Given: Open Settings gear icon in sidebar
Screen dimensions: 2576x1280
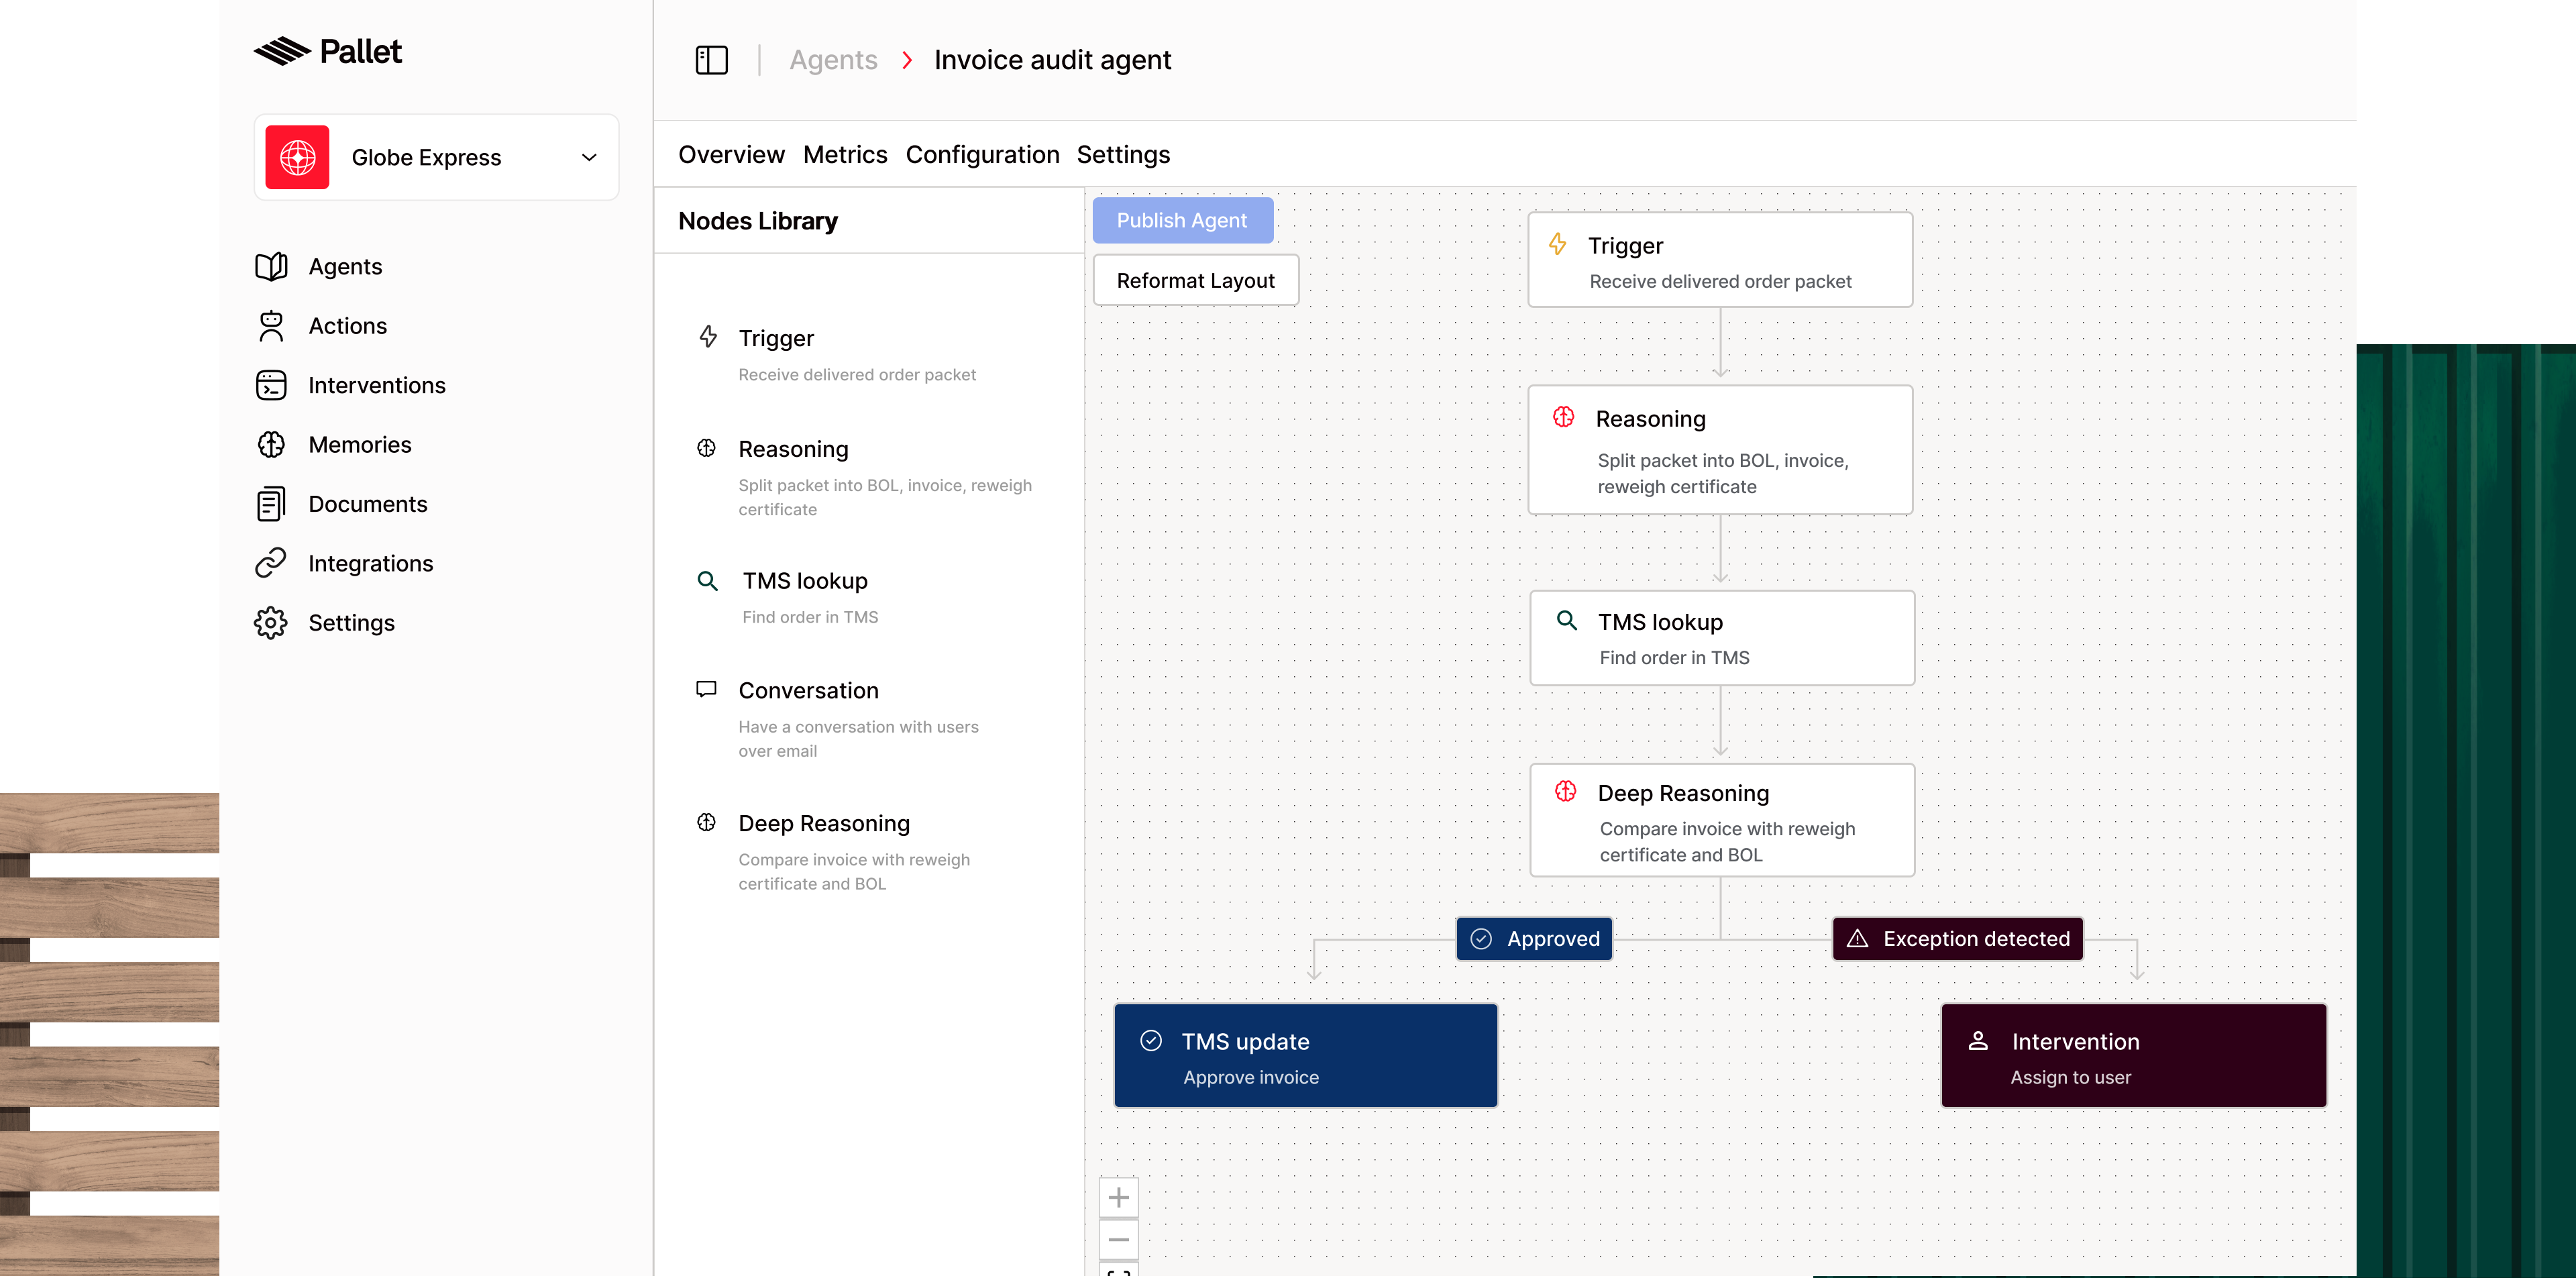Looking at the screenshot, I should 271,623.
